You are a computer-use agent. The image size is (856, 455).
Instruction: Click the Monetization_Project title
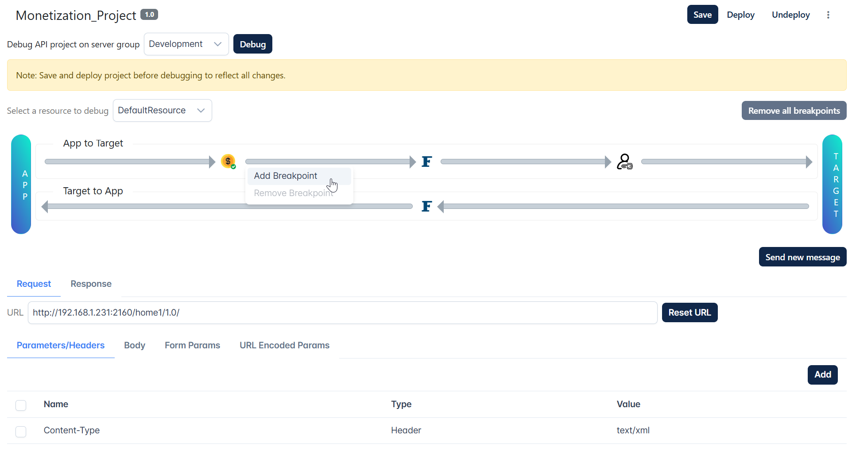point(76,15)
